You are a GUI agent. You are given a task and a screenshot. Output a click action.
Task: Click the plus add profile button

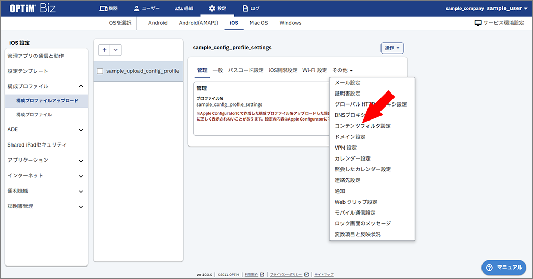pos(105,49)
